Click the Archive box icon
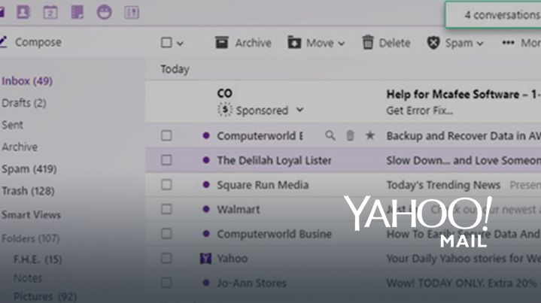Image resolution: width=541 pixels, height=303 pixels. (222, 42)
